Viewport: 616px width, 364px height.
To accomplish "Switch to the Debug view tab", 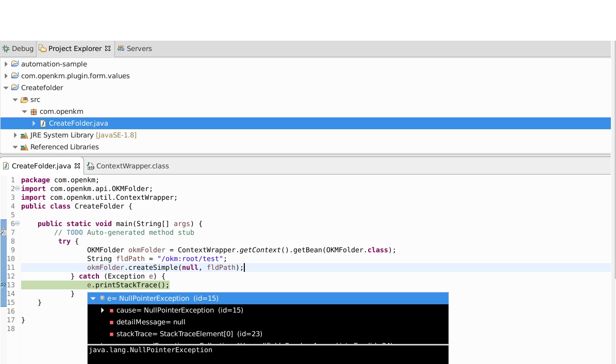I will 18,48.
